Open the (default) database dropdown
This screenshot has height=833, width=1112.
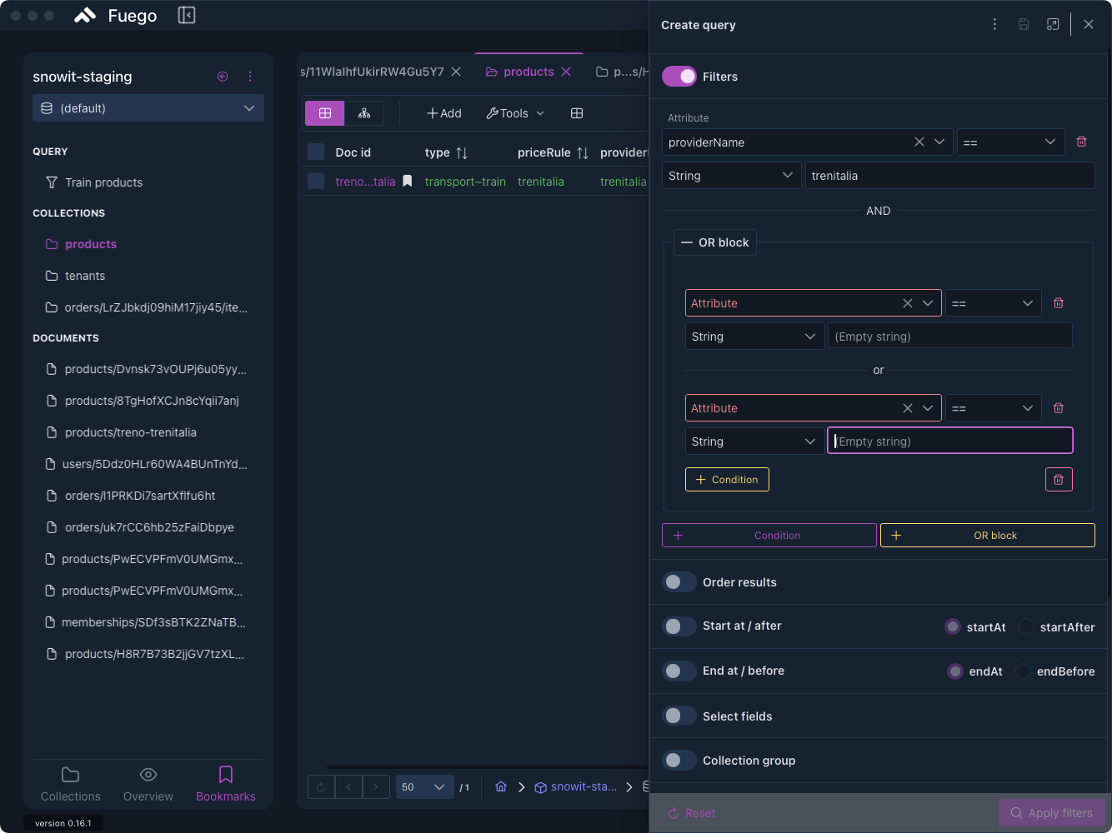(148, 108)
